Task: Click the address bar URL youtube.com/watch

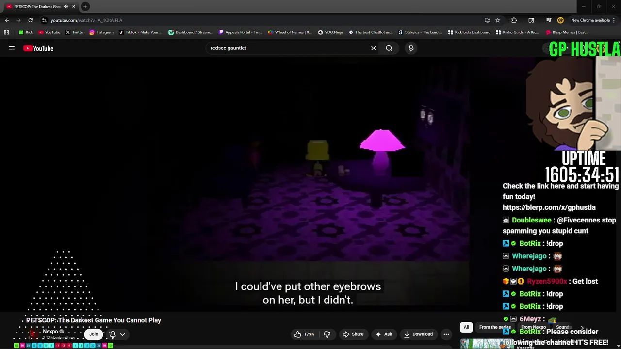Action: [86, 20]
